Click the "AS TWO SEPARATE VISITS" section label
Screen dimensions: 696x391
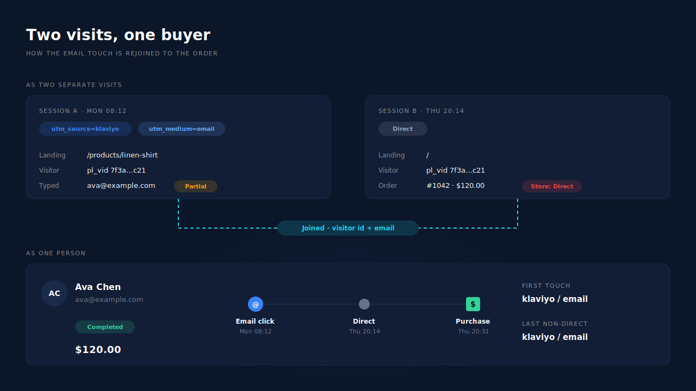(x=74, y=85)
